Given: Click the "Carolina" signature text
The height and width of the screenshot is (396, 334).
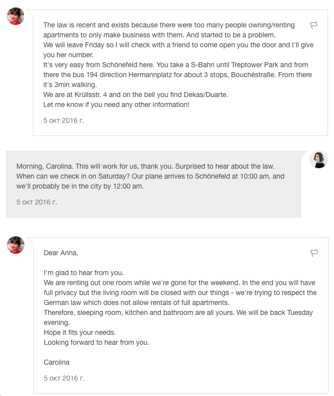Looking at the screenshot, I should pyautogui.click(x=57, y=362).
